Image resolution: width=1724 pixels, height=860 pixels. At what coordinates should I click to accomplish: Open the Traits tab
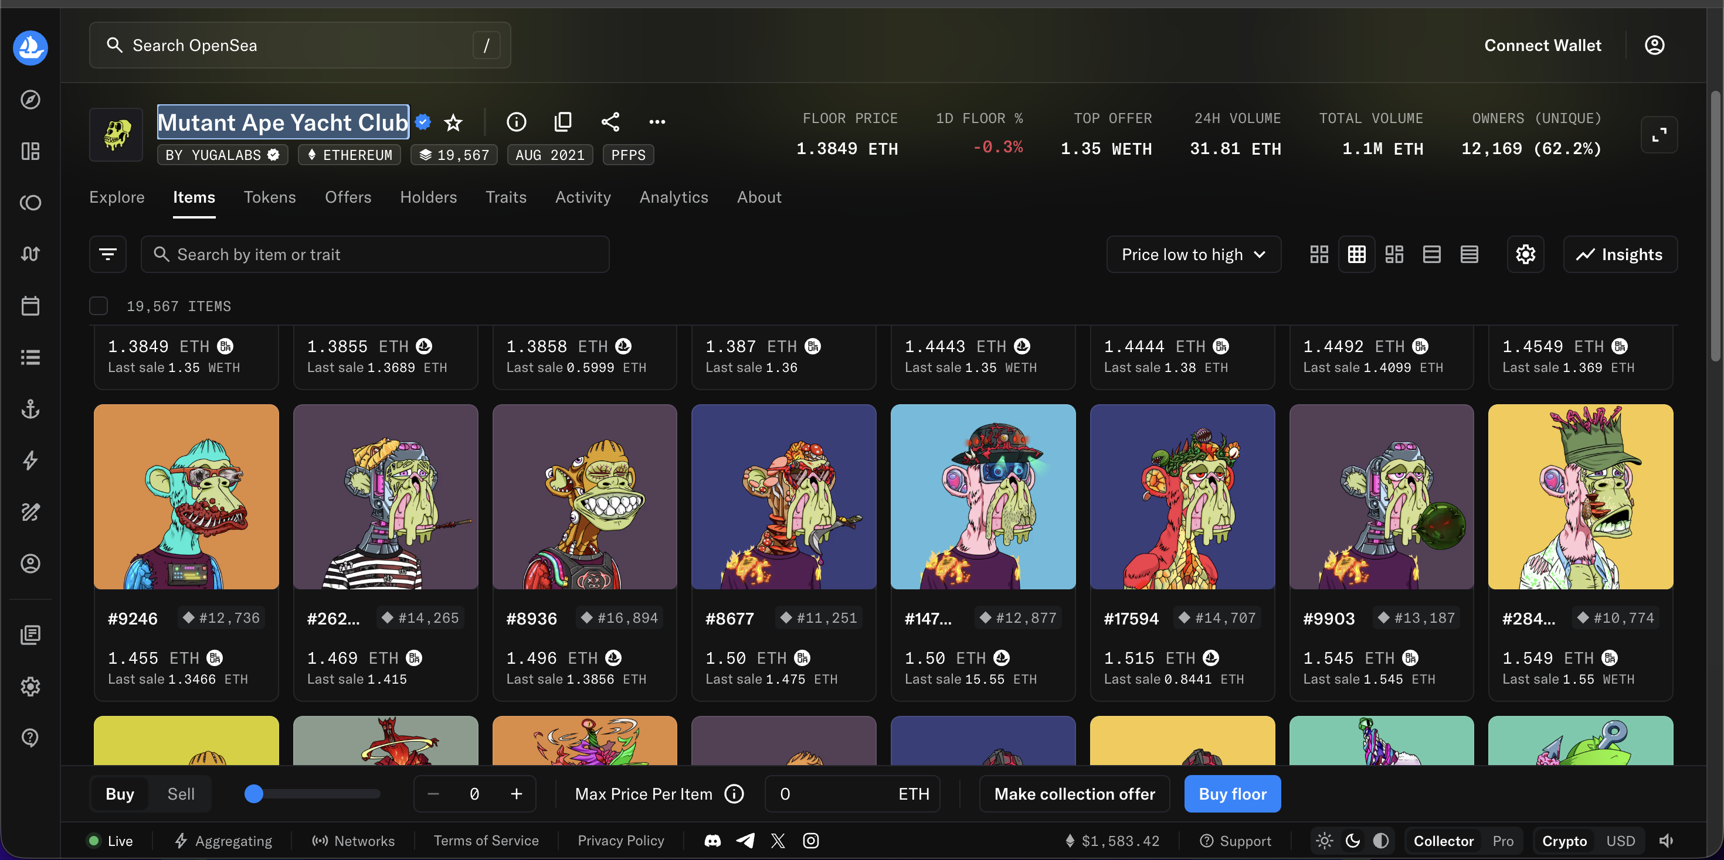506,197
